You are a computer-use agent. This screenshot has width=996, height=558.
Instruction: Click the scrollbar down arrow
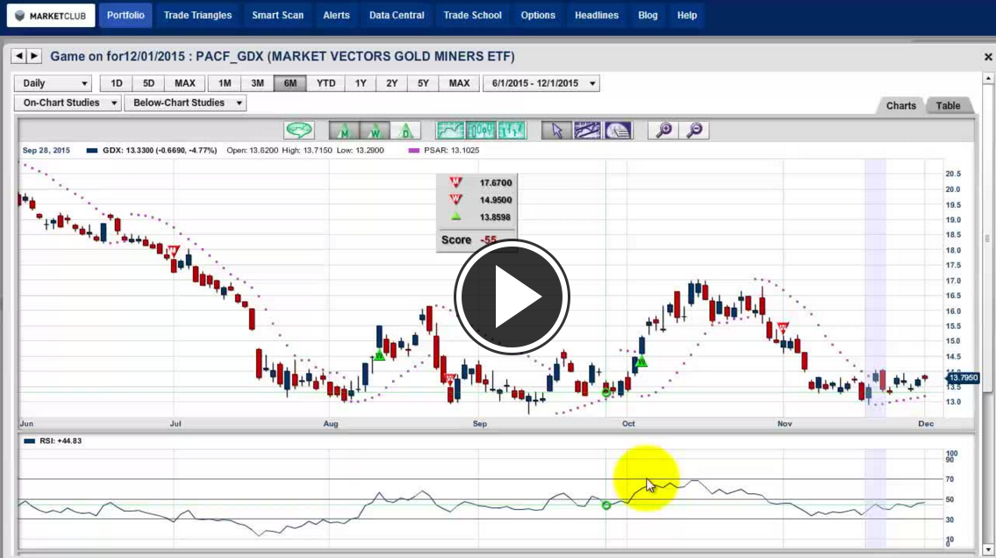(988, 550)
